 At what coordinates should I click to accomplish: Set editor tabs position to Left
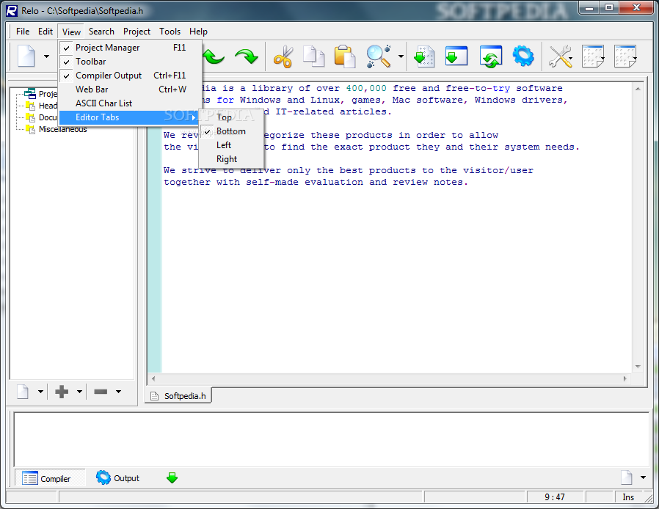point(232,145)
